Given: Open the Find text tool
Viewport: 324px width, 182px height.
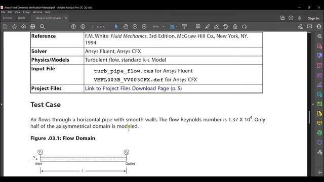Looking at the screenshot, I should pos(42,27).
